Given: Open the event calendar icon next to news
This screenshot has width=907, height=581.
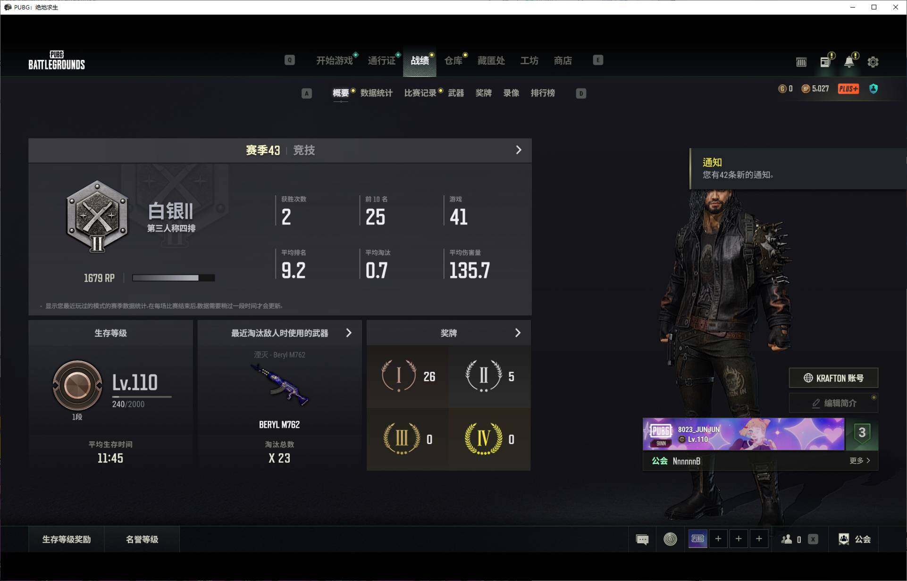Looking at the screenshot, I should click(x=801, y=62).
